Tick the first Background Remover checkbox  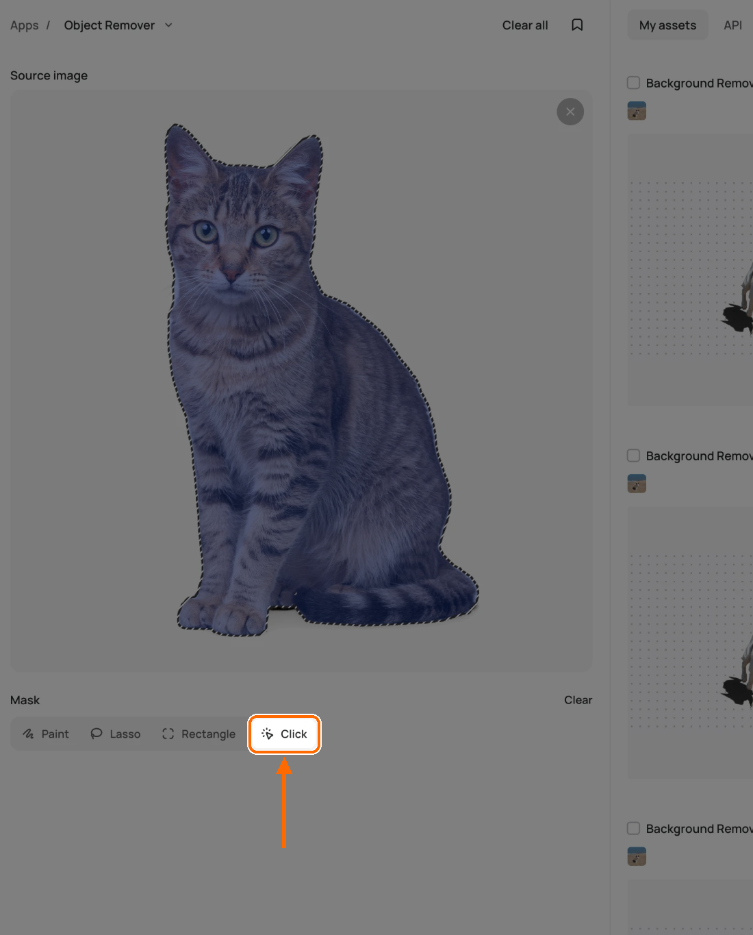coord(633,83)
